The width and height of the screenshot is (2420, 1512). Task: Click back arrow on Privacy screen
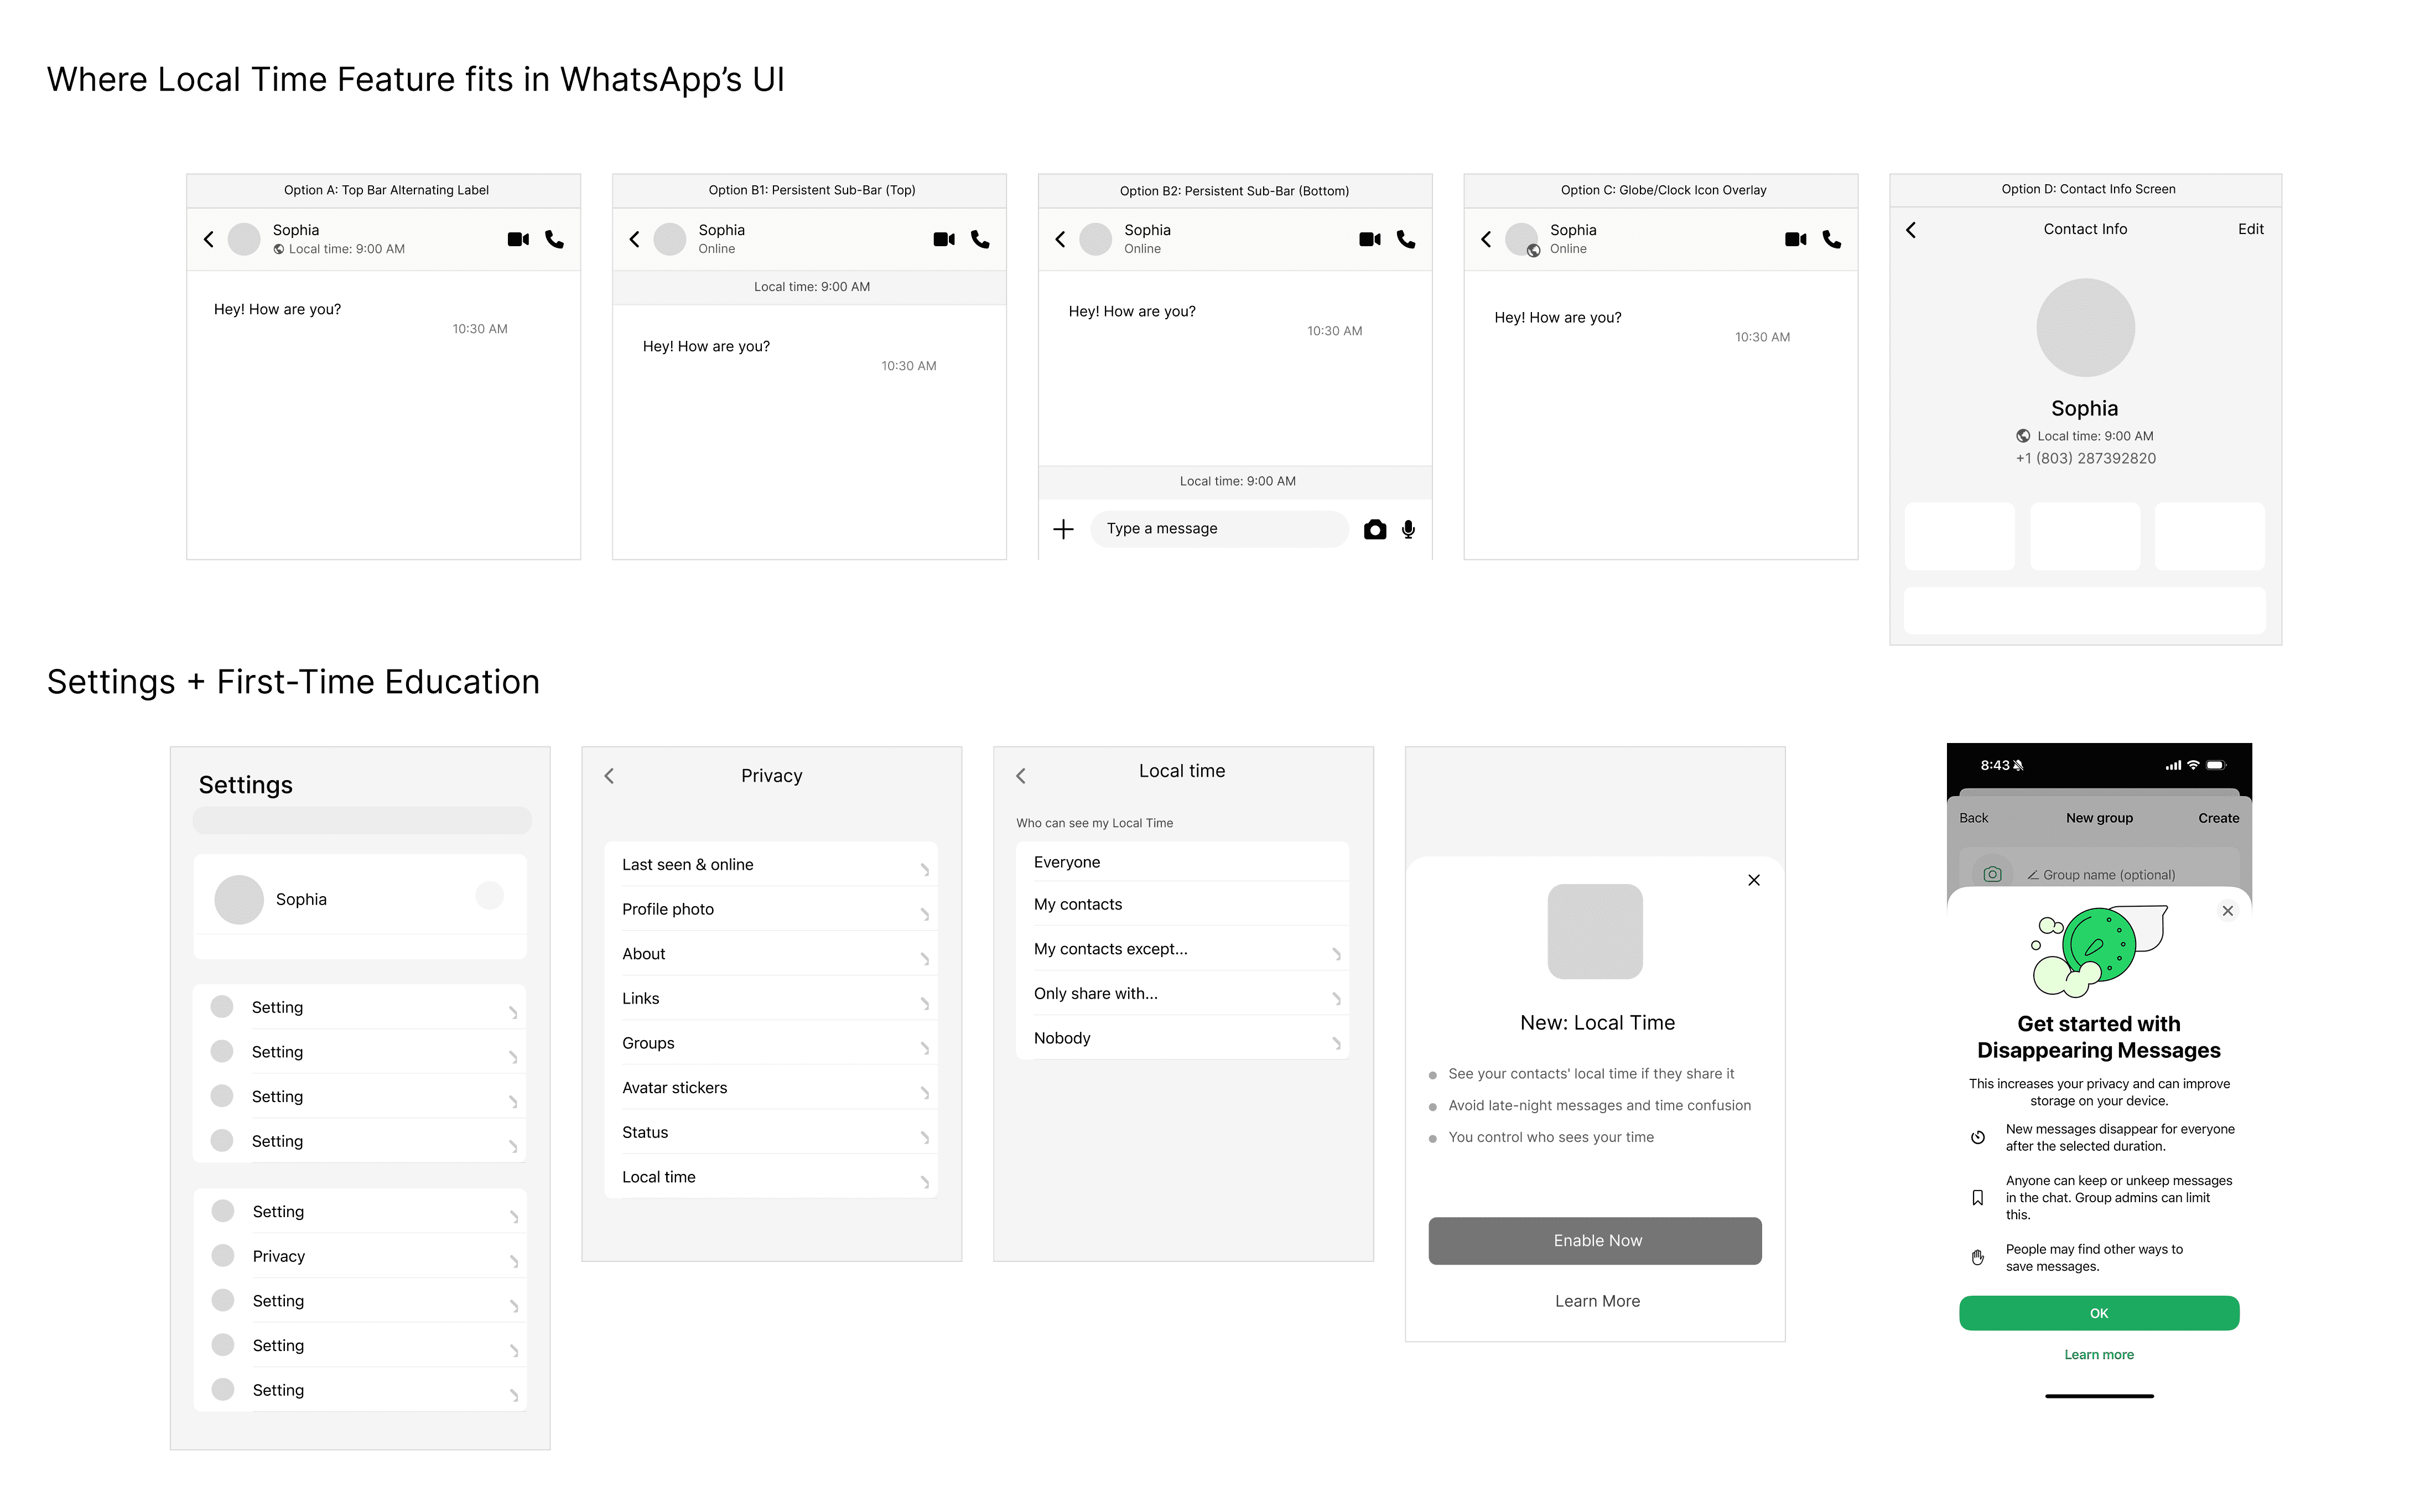coord(609,776)
